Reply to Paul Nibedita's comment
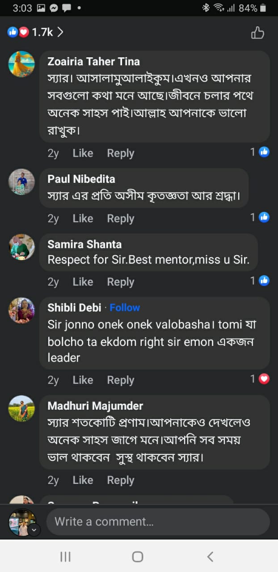 click(120, 219)
